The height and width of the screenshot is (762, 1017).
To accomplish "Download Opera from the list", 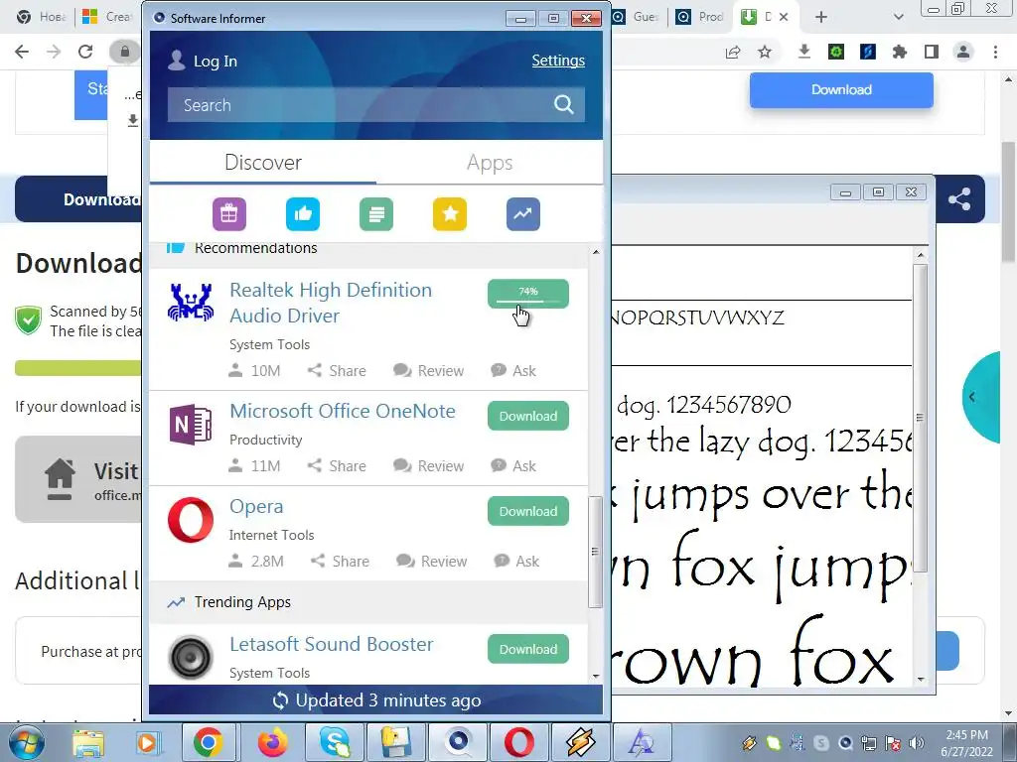I will (528, 511).
